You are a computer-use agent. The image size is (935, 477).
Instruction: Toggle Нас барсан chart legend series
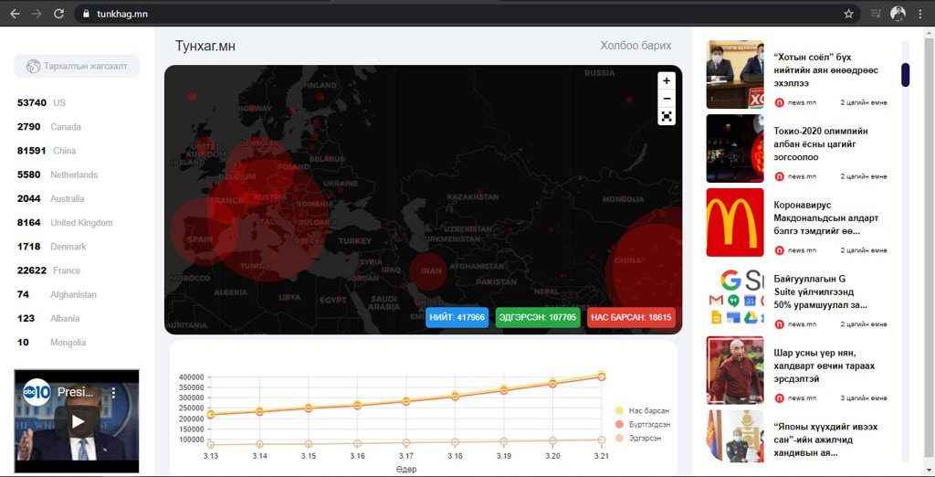[x=643, y=411]
